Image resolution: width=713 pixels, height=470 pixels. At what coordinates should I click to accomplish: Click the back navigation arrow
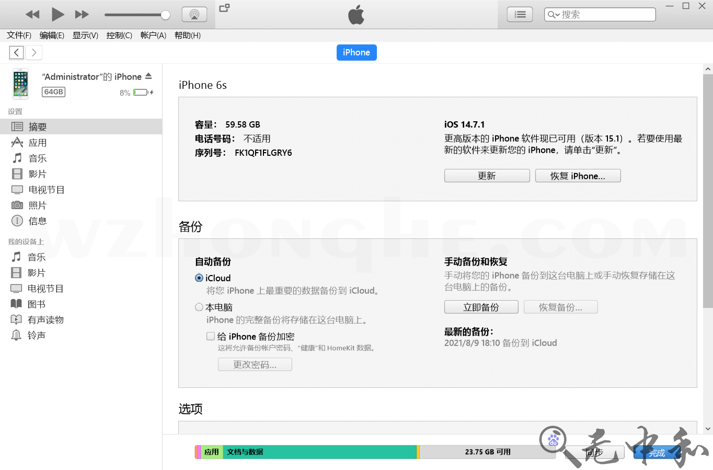[16, 52]
